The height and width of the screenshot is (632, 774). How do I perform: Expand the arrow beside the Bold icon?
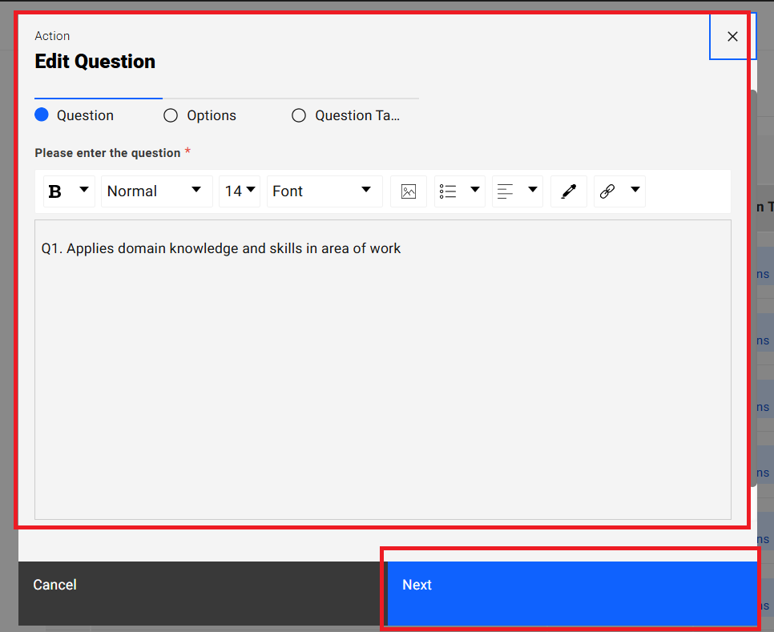[83, 190]
